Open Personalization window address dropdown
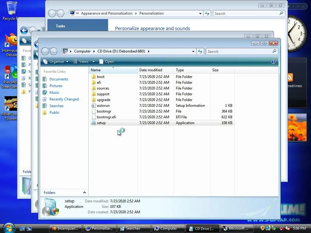Viewport: 311px width, 233px height. tap(200, 13)
